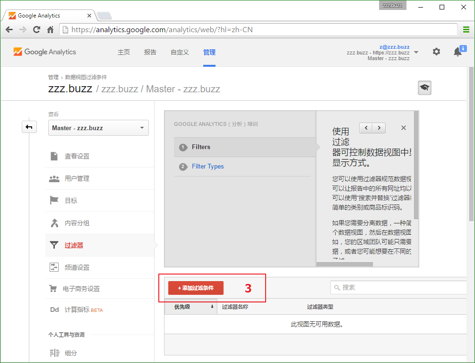Close the training panel with X
The image size is (475, 363).
[404, 128]
